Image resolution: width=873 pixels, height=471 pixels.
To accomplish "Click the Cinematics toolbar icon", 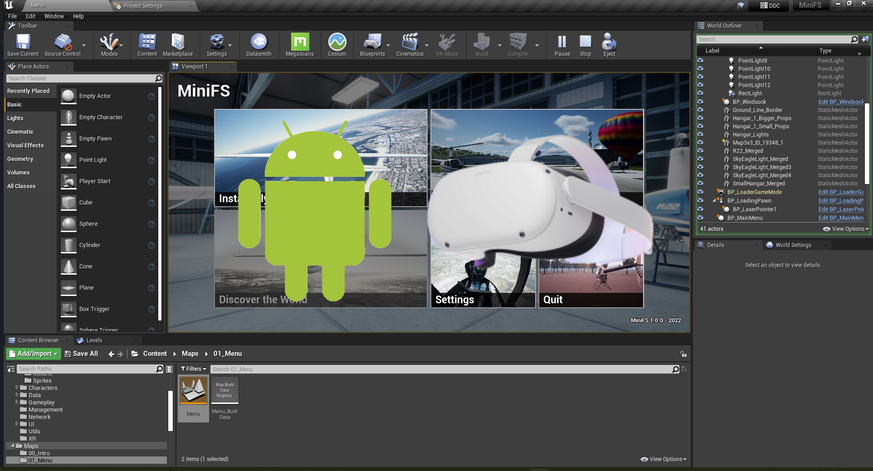I will coord(410,44).
